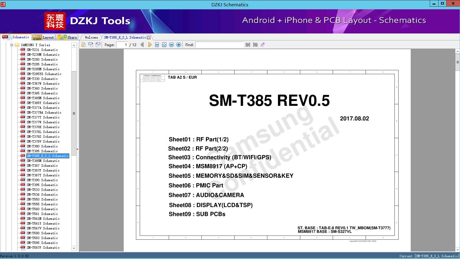Select SM-T360 Schematic
The image size is (460, 259).
42,88
